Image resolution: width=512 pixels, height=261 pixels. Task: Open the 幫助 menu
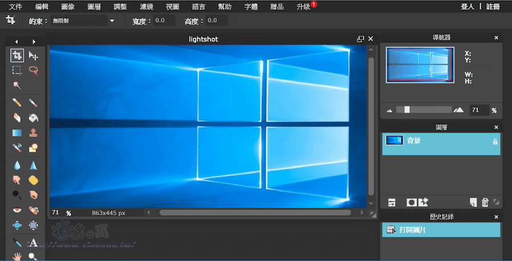click(225, 6)
